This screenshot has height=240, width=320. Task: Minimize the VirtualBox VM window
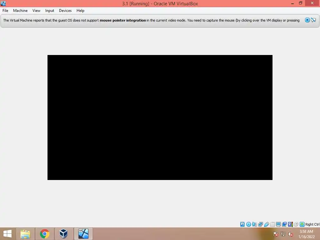(x=292, y=3)
